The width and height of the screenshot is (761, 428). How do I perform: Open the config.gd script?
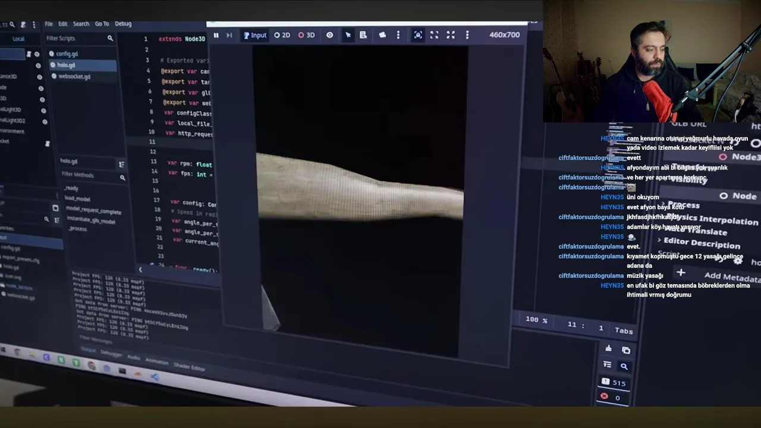pyautogui.click(x=67, y=53)
